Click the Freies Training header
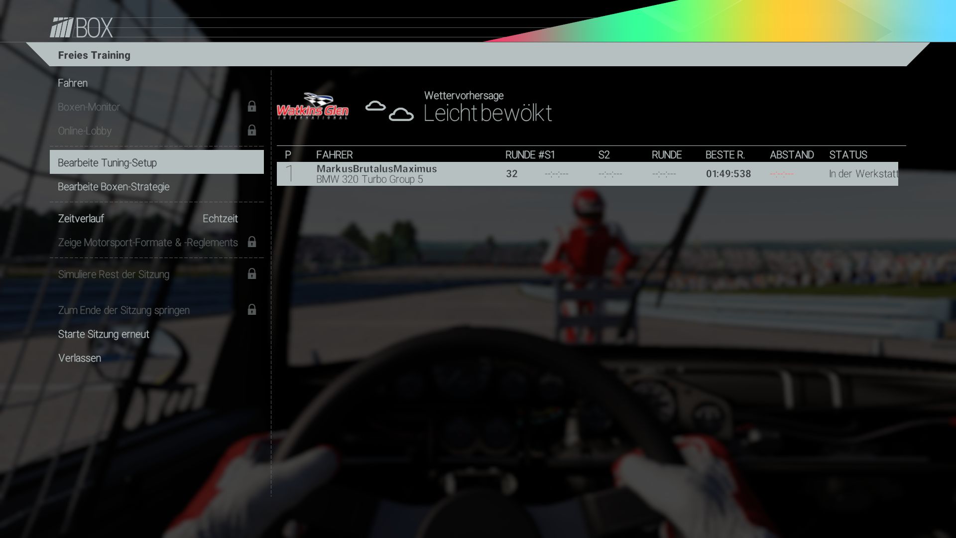Viewport: 956px width, 538px height. click(94, 55)
